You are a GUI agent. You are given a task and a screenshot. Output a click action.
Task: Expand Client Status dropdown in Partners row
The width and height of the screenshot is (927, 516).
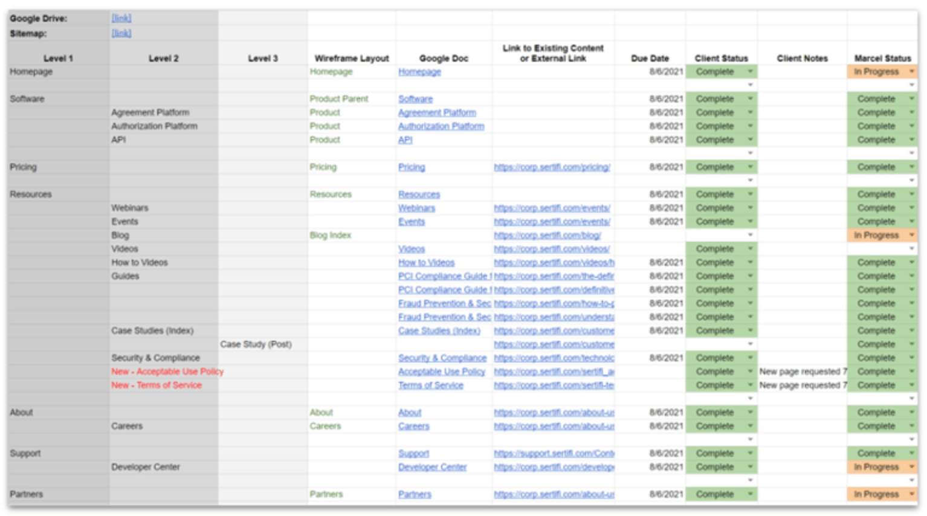tap(750, 494)
